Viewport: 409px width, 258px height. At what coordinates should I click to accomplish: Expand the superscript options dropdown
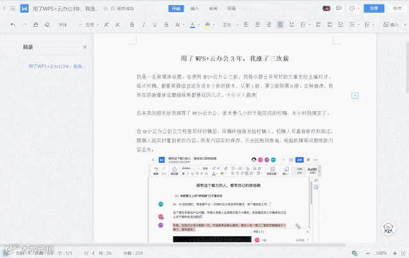coord(184,25)
